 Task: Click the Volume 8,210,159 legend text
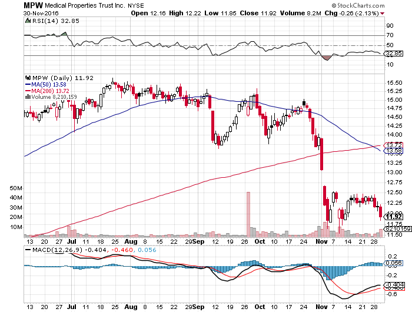[x=54, y=97]
